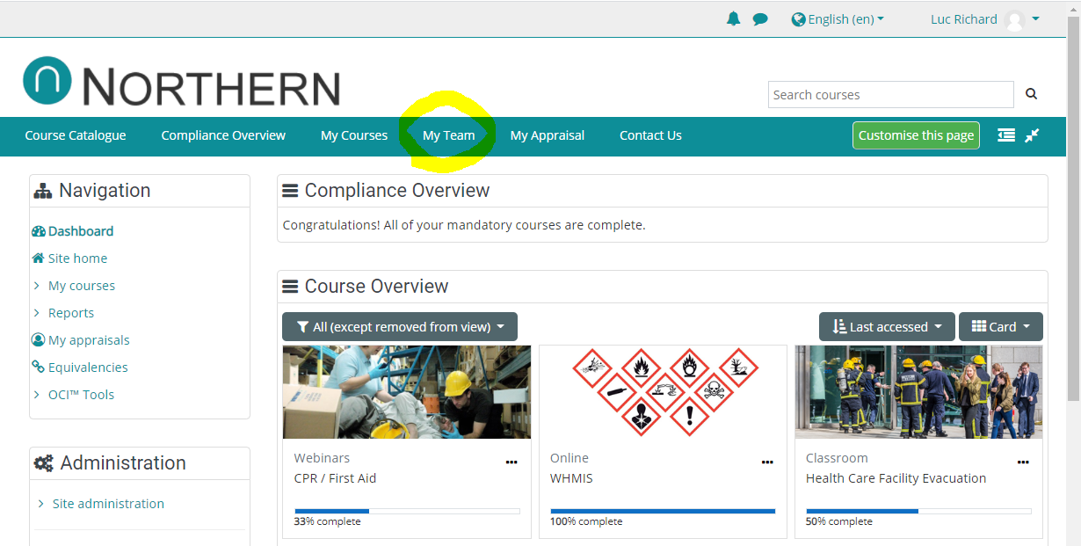This screenshot has height=546, width=1081.
Task: Click the collapse fullscreen arrows icon
Action: [1032, 135]
